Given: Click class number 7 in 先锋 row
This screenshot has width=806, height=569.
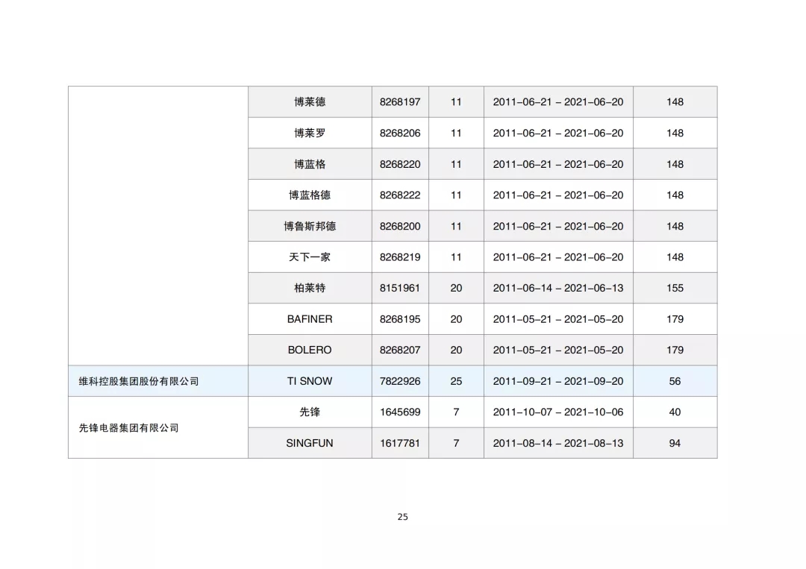Looking at the screenshot, I should pyautogui.click(x=456, y=412).
